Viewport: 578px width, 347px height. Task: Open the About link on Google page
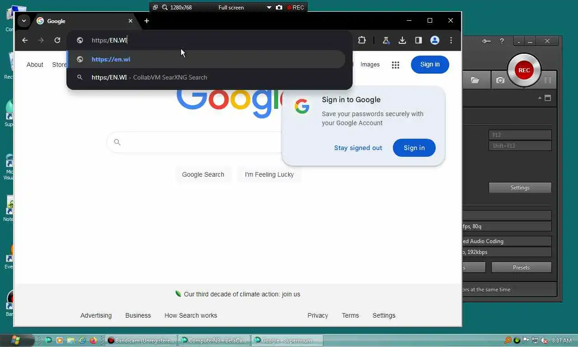coord(35,65)
